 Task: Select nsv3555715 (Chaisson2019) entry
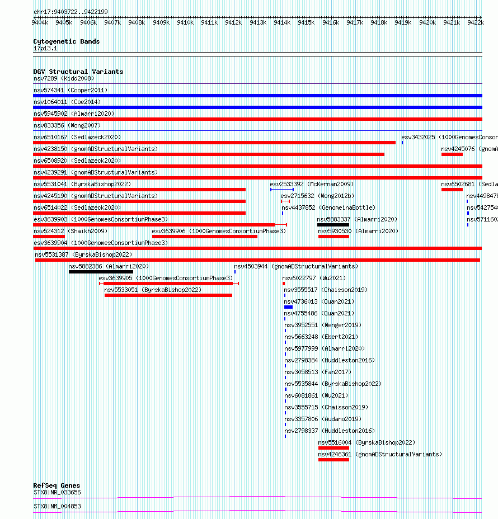tap(326, 408)
